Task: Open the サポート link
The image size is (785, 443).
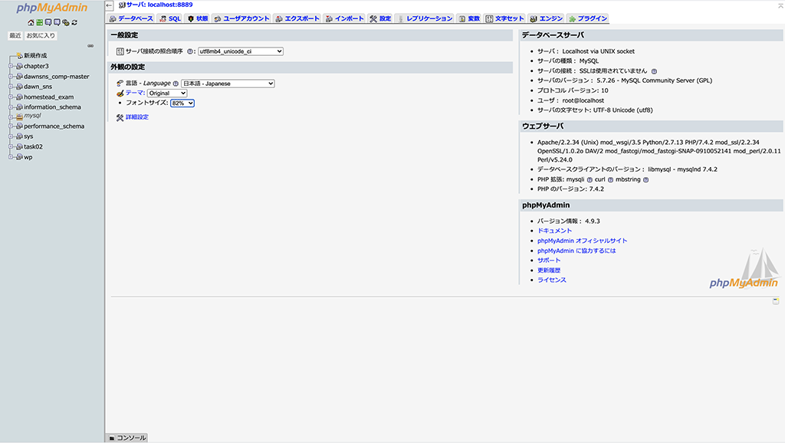Action: [549, 261]
